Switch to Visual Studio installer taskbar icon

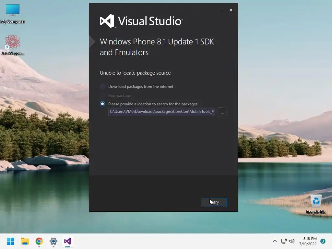click(x=68, y=241)
